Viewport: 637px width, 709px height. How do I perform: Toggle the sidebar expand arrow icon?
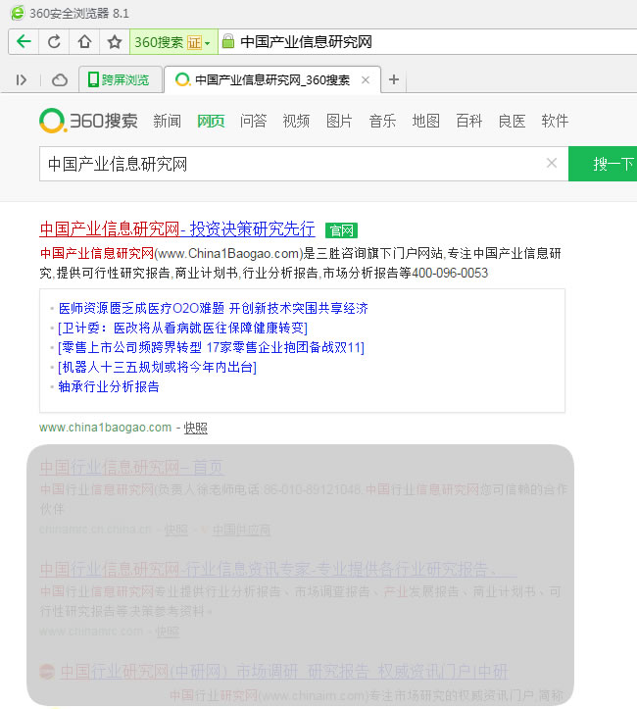[22, 80]
